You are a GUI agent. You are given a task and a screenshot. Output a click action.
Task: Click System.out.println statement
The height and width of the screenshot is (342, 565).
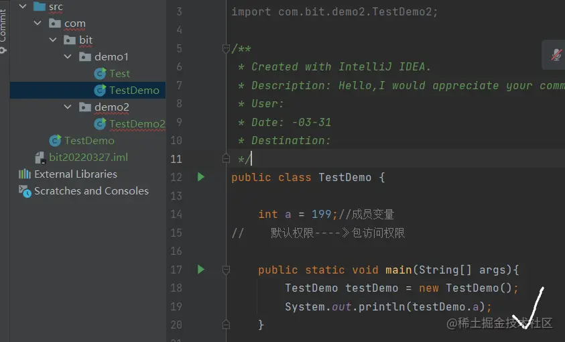pyautogui.click(x=389, y=306)
